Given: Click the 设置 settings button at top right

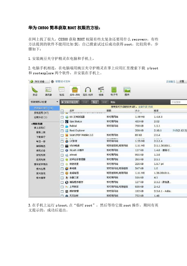Looking at the screenshot, I should 182,81.
